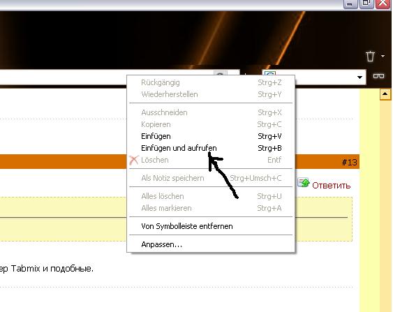Restore the window with the maximize button
The height and width of the screenshot is (312, 393).
pos(366,3)
